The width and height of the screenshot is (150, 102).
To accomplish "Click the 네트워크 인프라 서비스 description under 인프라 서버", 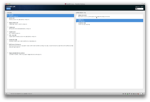I will click(19, 19).
